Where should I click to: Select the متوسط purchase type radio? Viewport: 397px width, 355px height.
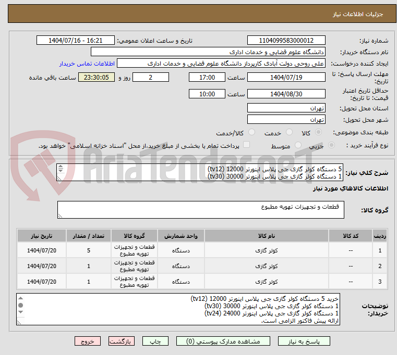pos(298,145)
